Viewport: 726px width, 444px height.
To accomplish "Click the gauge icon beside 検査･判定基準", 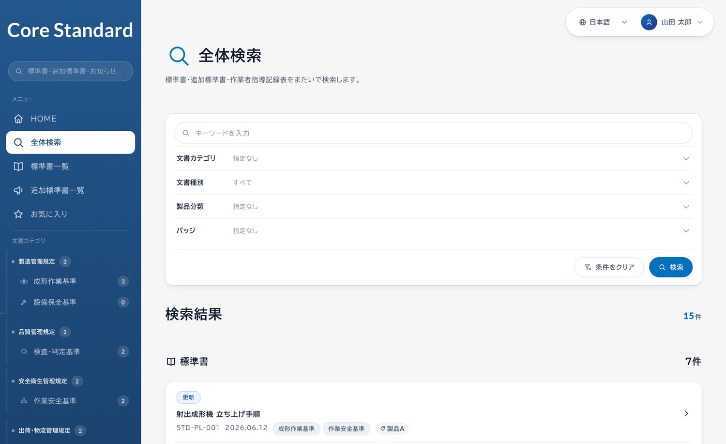I will tap(24, 352).
